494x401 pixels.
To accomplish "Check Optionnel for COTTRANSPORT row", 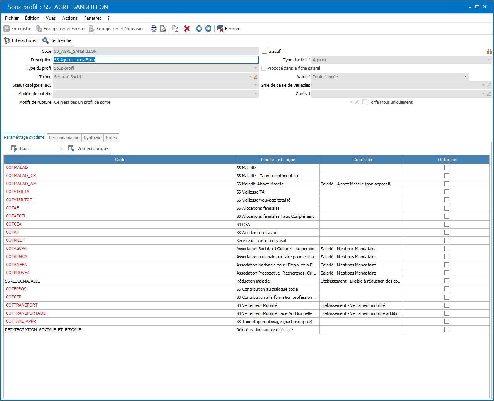I will click(x=447, y=305).
